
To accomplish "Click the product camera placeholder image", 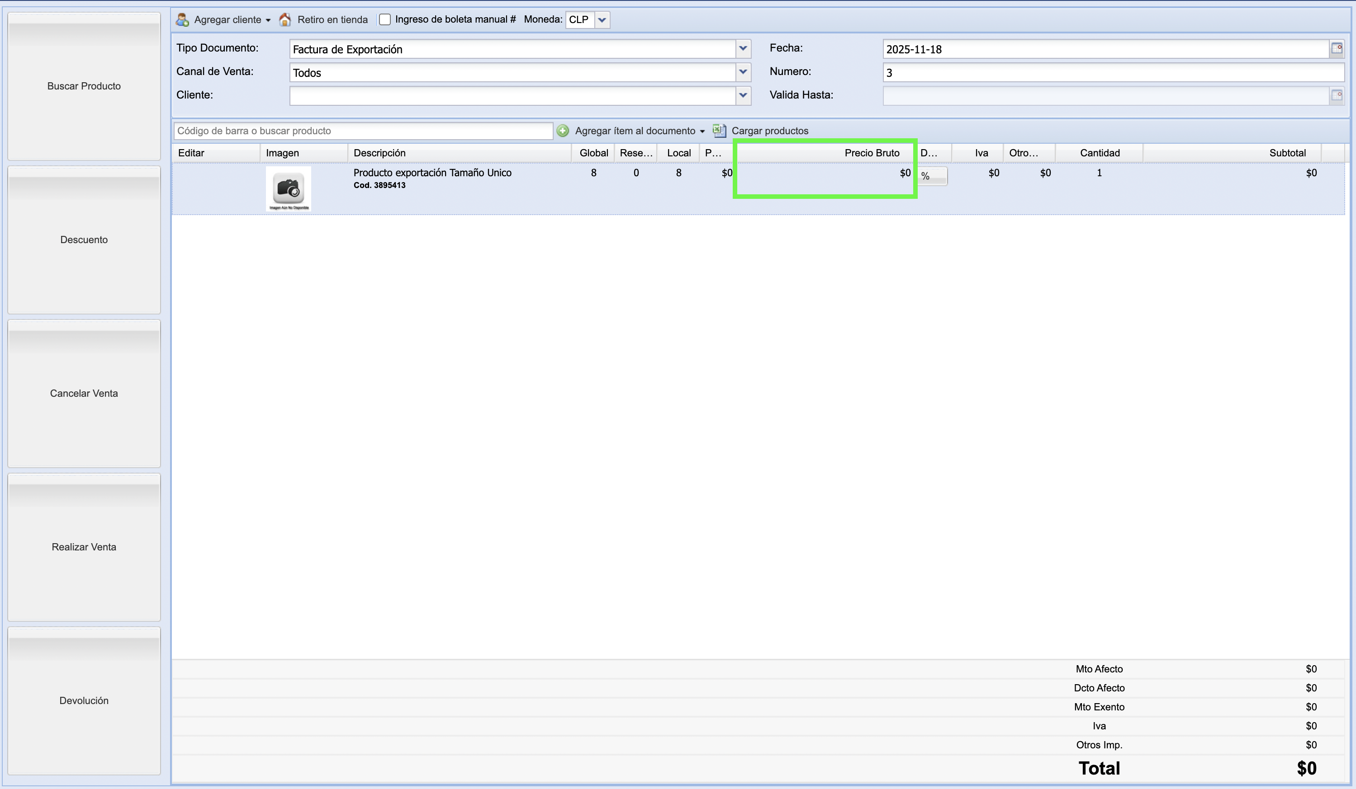I will (289, 188).
